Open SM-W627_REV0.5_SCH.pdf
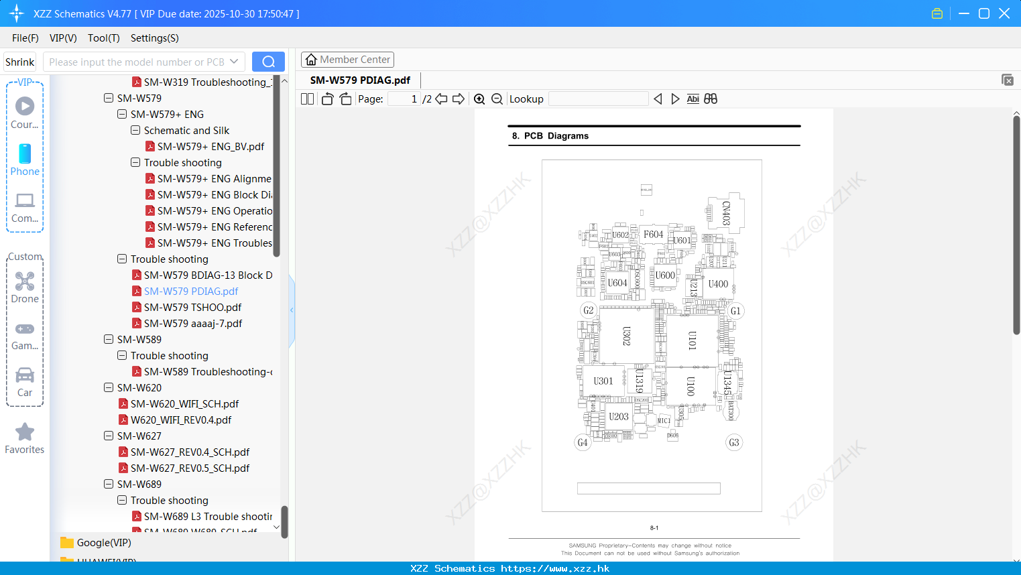 [184, 468]
